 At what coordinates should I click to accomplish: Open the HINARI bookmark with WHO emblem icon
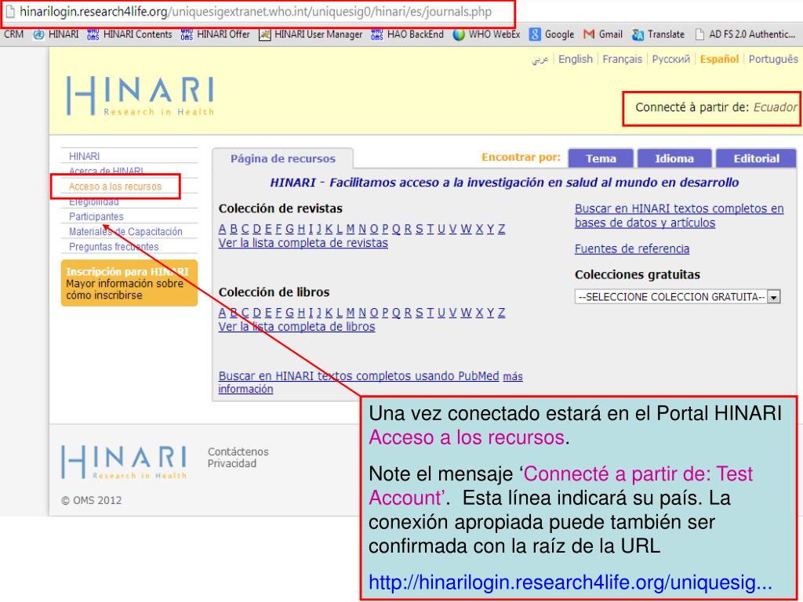[x=56, y=34]
